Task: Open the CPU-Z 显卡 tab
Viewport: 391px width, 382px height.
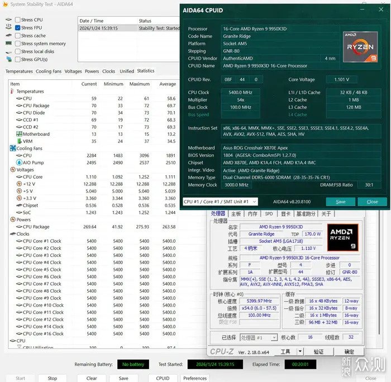Action: (x=286, y=214)
